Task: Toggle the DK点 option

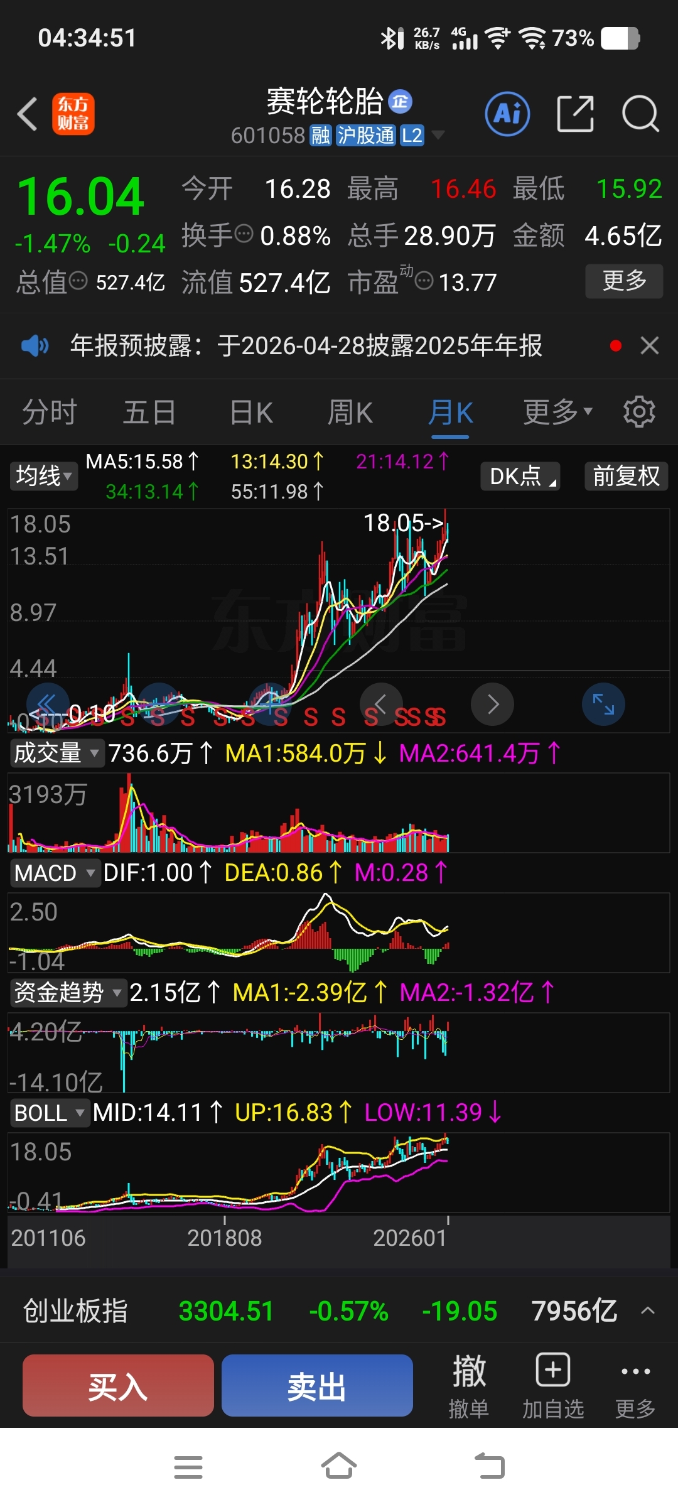Action: coord(520,476)
